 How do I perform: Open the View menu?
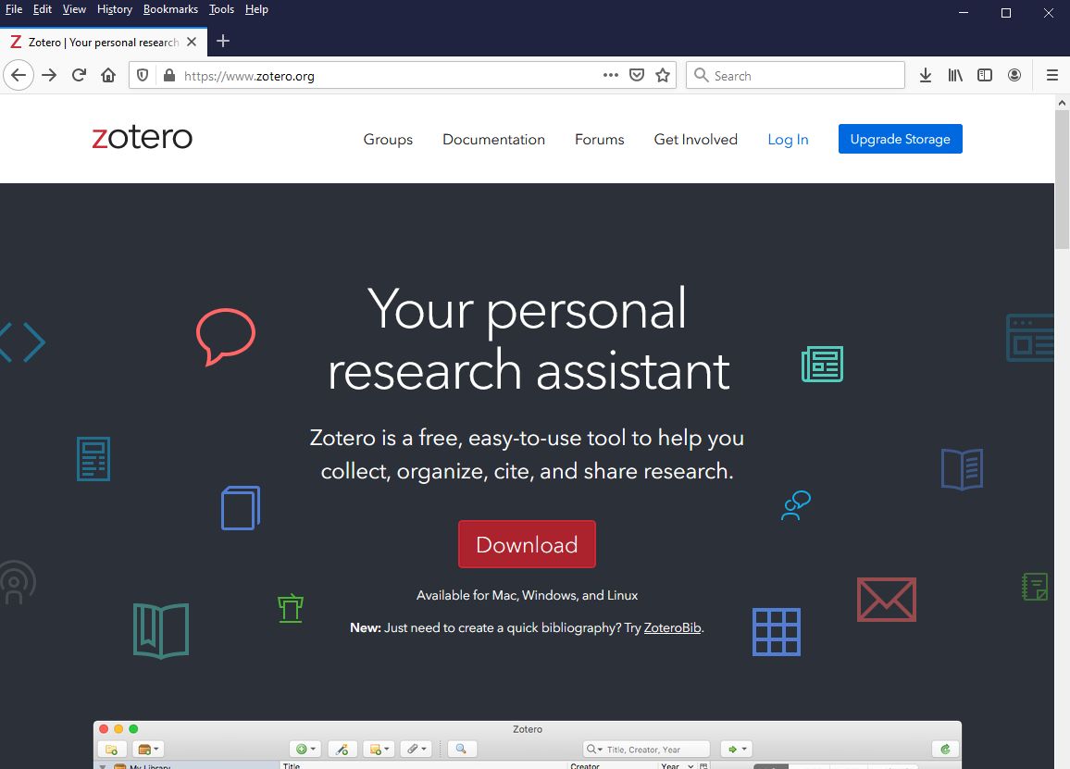tap(74, 9)
